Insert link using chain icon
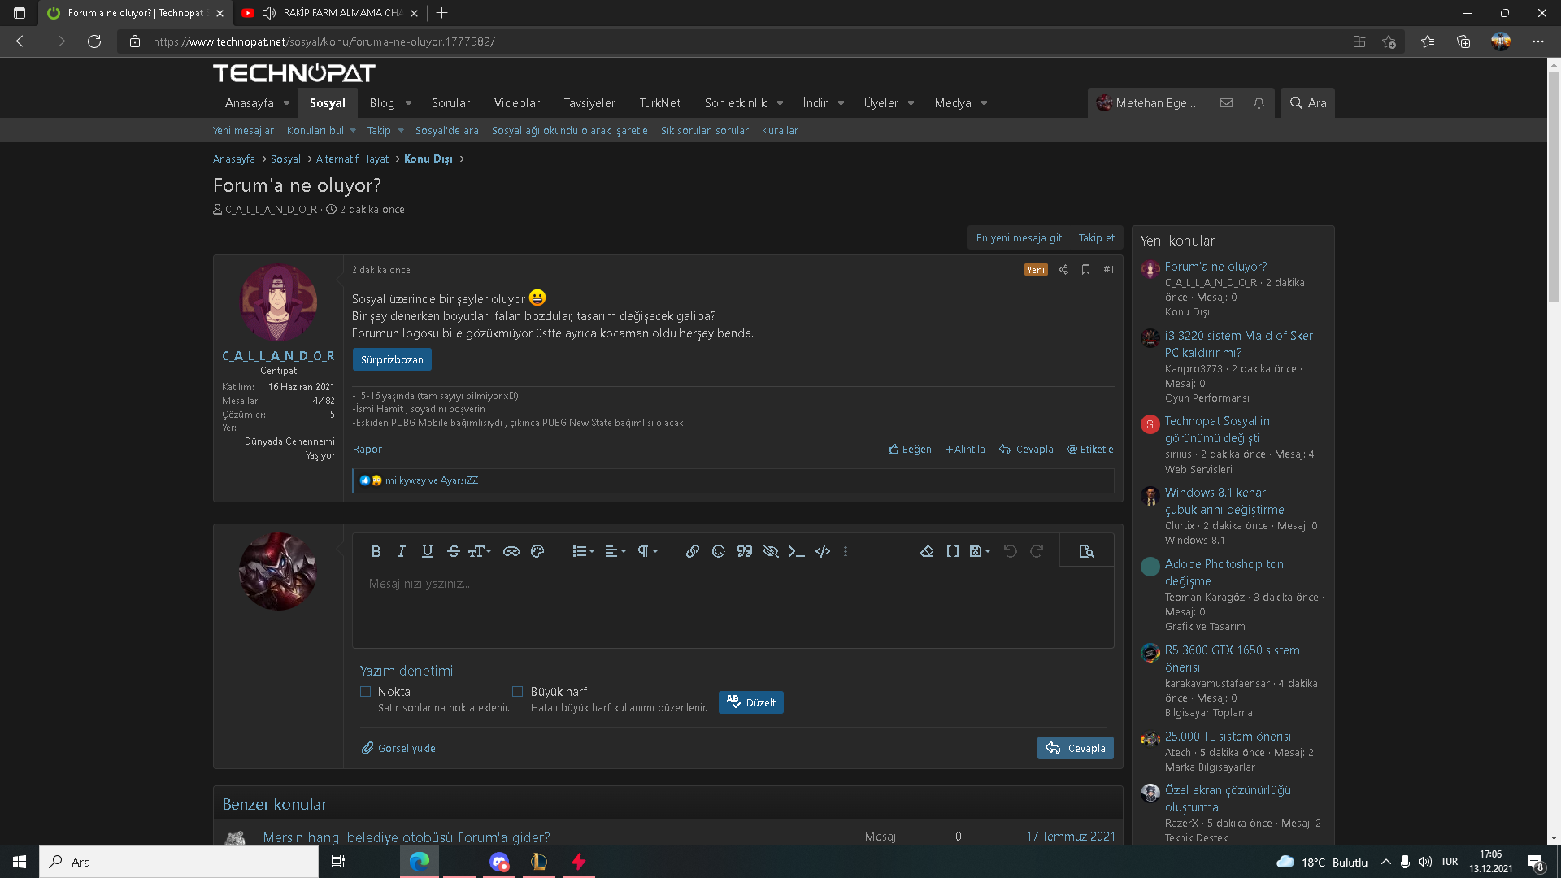This screenshot has height=878, width=1561. pos(692,551)
